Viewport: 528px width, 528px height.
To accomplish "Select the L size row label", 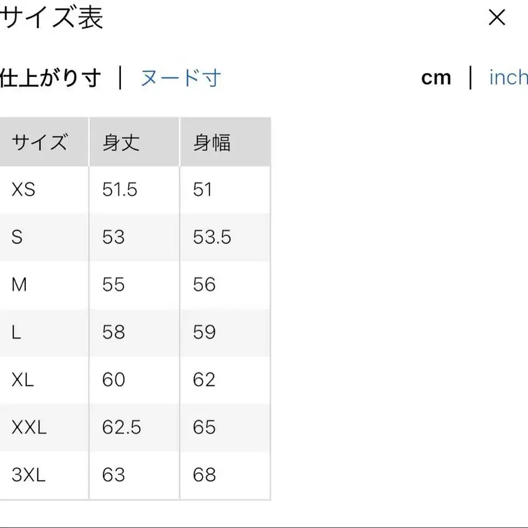I will click(x=16, y=332).
